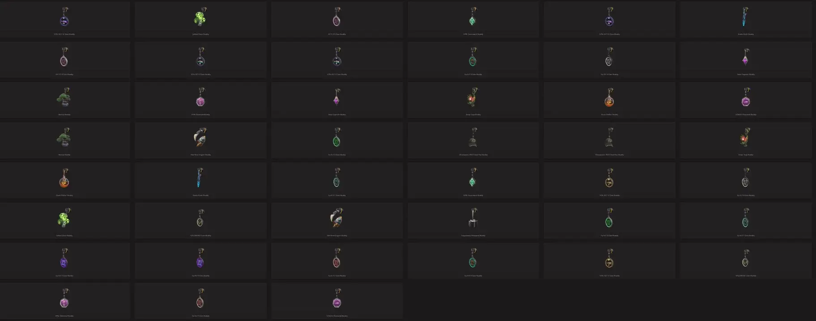Click Snap Trap Buddy right of Dad Hats
Viewport: 816px width, 321px height.
click(x=745, y=139)
